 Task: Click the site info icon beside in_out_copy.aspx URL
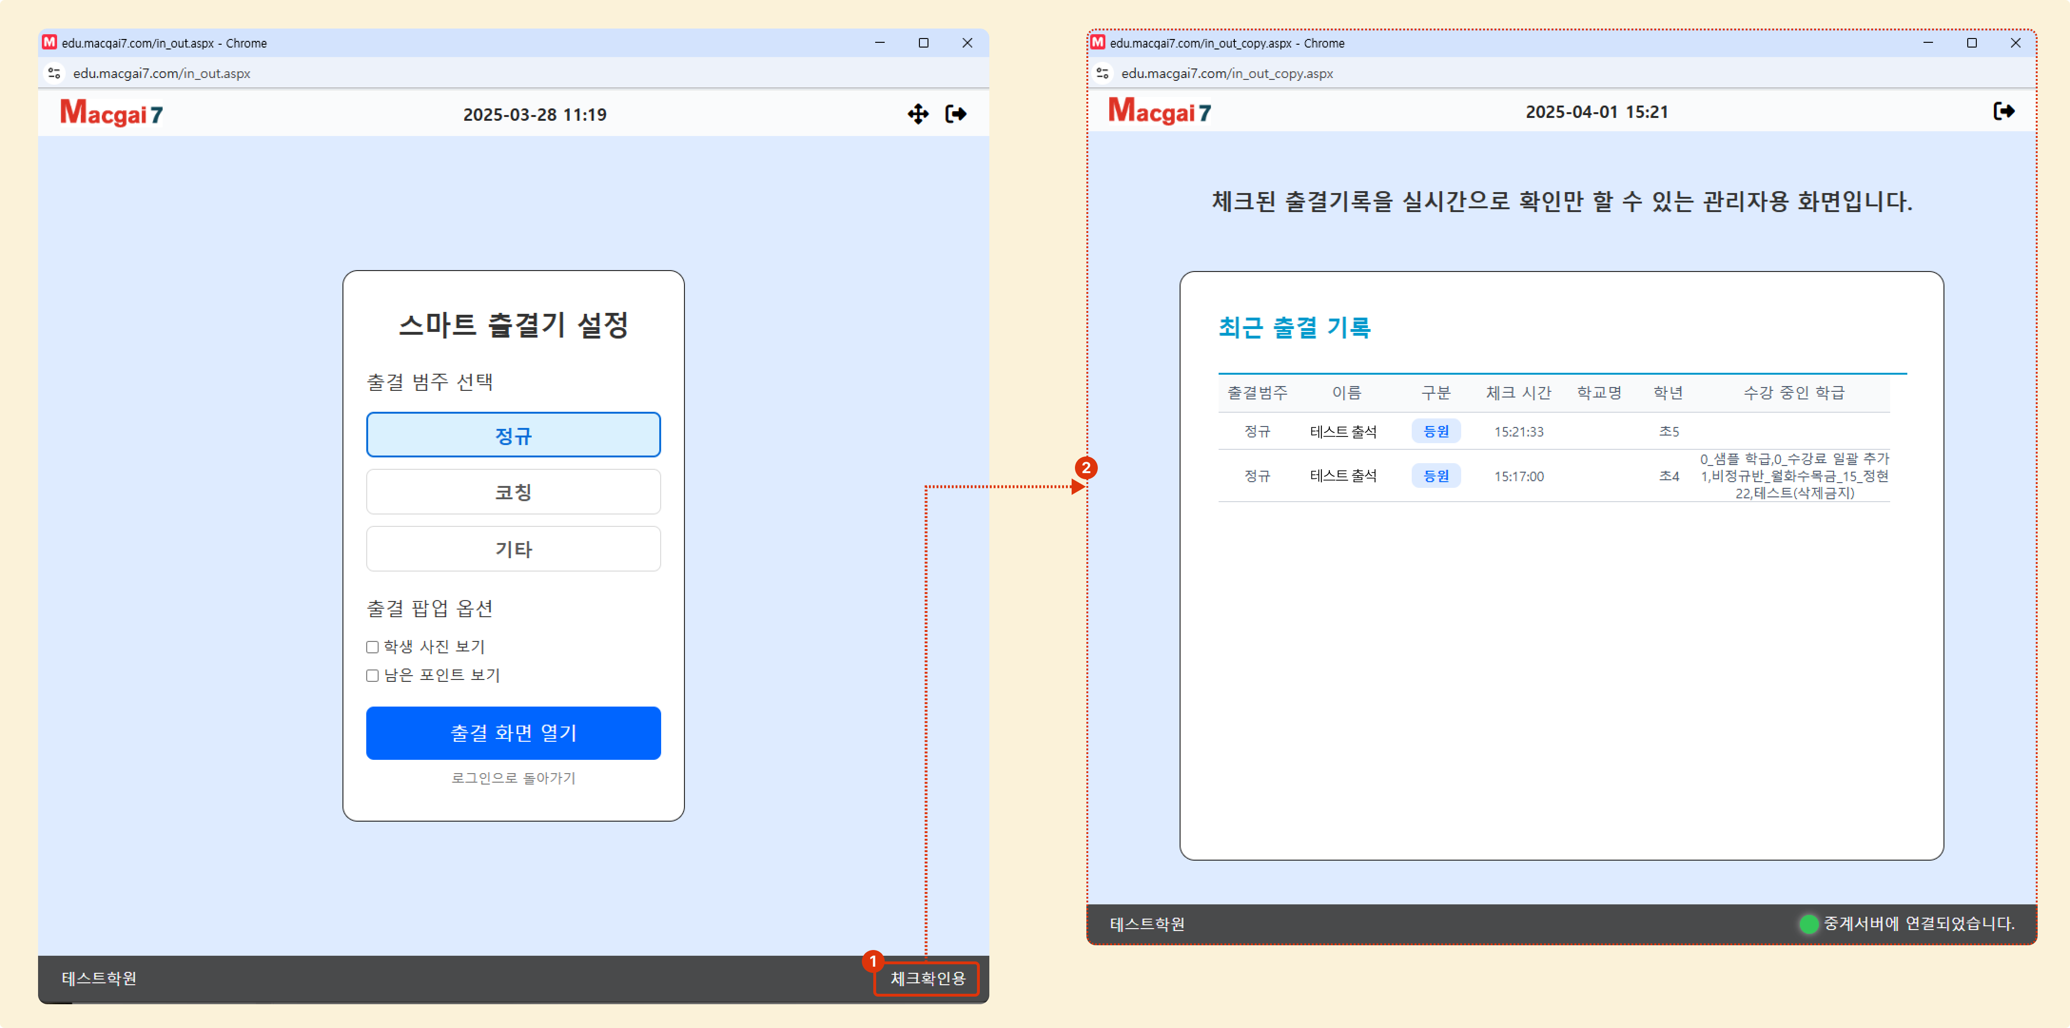(x=1103, y=73)
